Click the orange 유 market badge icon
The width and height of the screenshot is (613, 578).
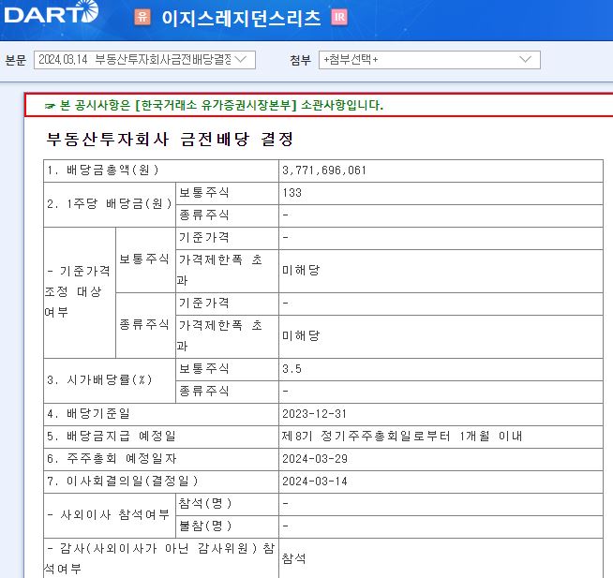click(x=142, y=17)
